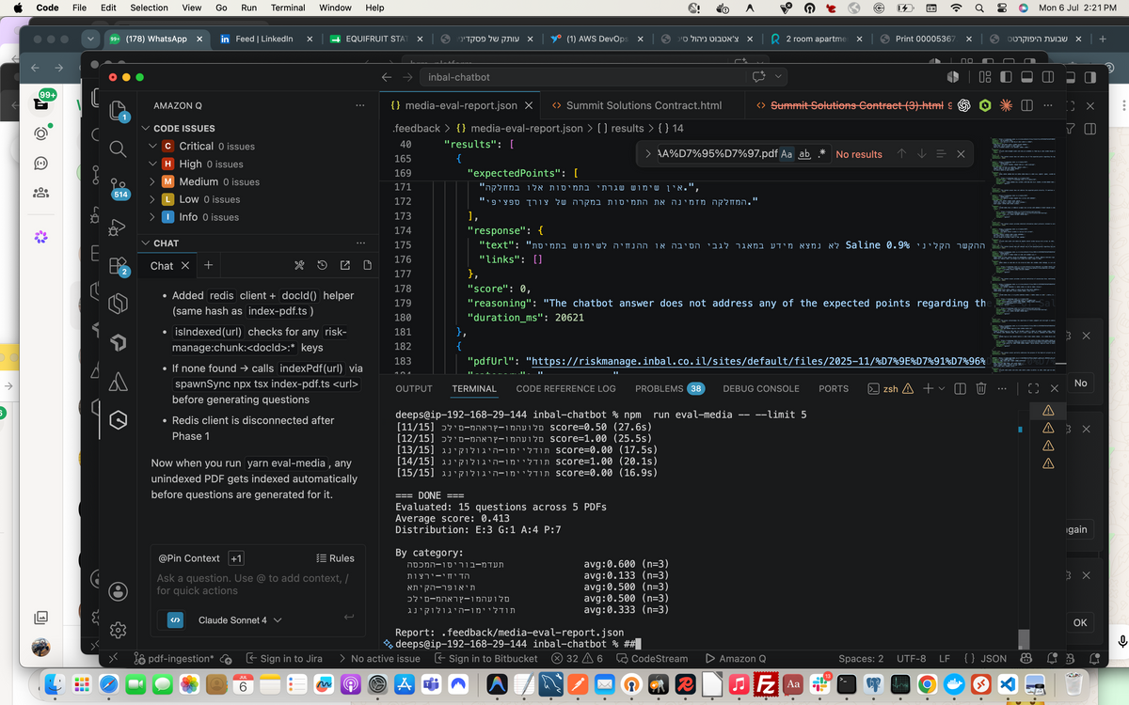The height and width of the screenshot is (705, 1129).
Task: Toggle Match Case in find widget
Action: [x=787, y=154]
